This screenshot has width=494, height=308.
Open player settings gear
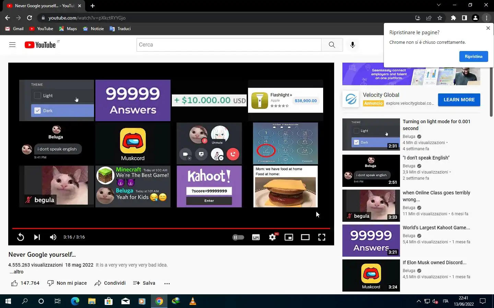click(272, 237)
